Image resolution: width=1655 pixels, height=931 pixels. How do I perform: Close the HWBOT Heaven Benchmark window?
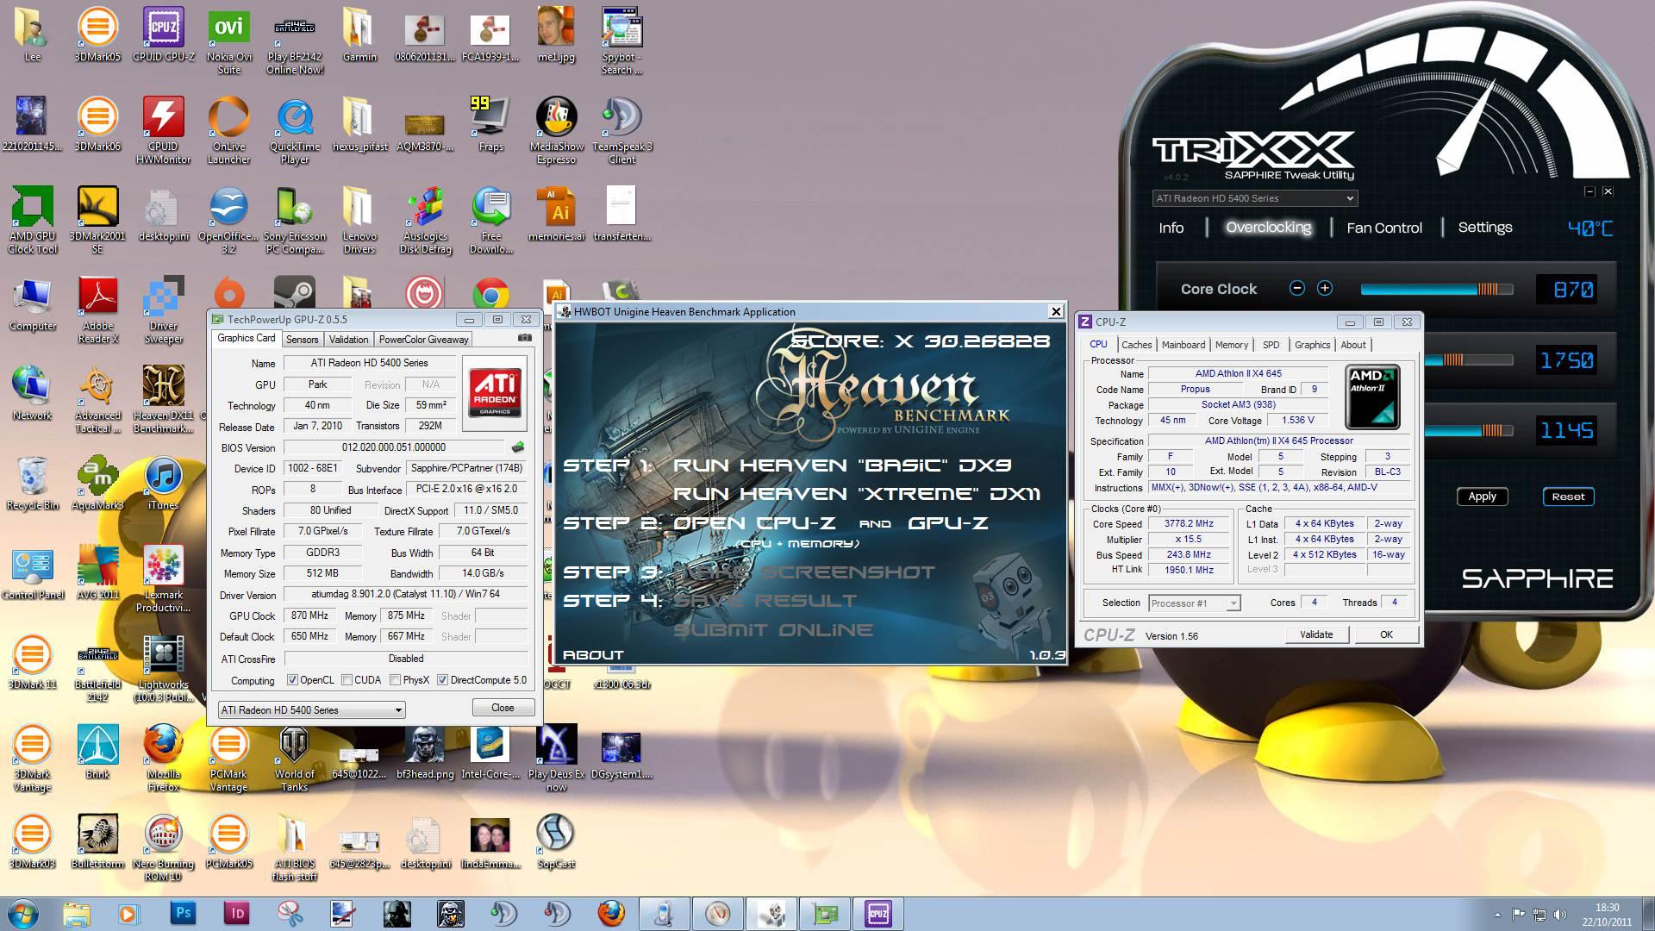click(1055, 311)
